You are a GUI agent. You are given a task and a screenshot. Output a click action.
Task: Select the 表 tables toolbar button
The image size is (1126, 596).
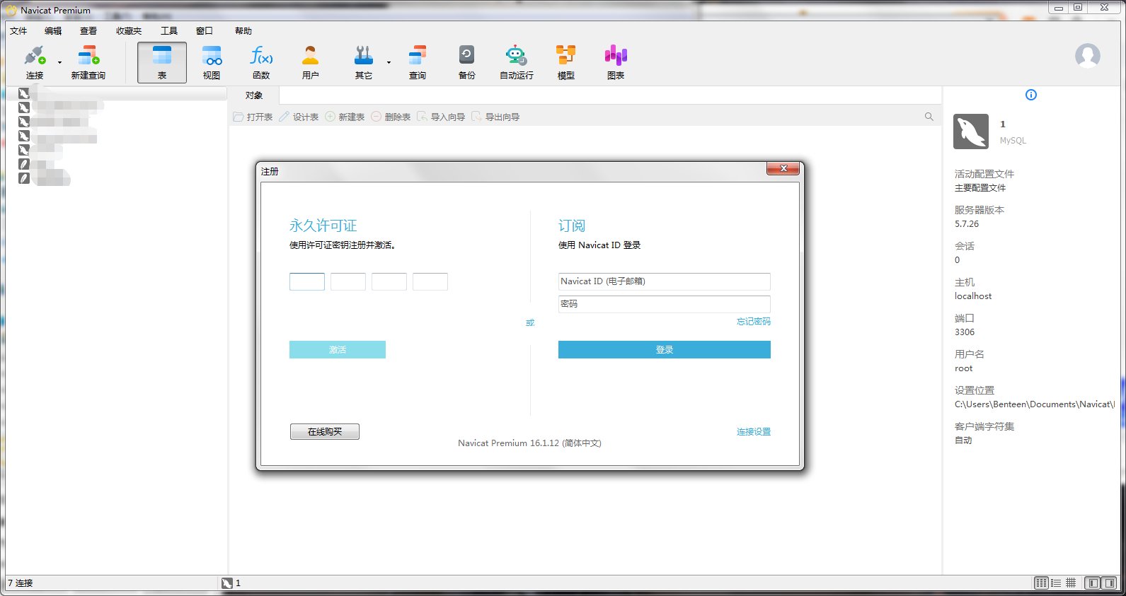pyautogui.click(x=162, y=62)
